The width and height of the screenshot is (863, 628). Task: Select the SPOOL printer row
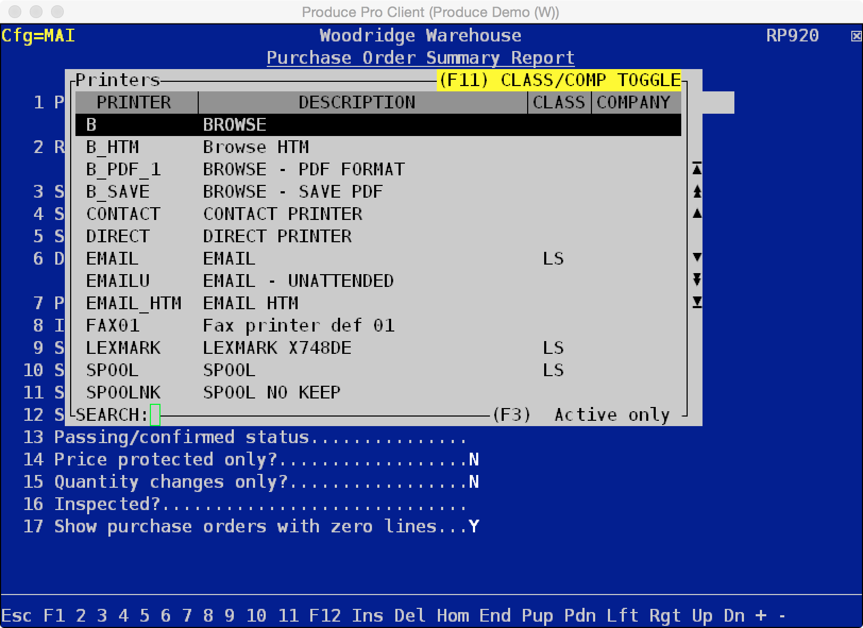(378, 370)
